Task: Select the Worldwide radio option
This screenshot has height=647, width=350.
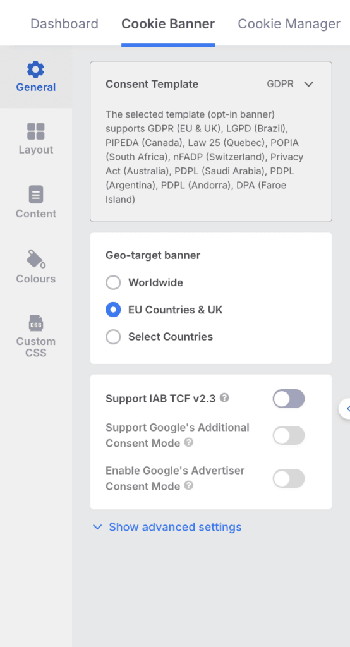Action: (x=113, y=282)
